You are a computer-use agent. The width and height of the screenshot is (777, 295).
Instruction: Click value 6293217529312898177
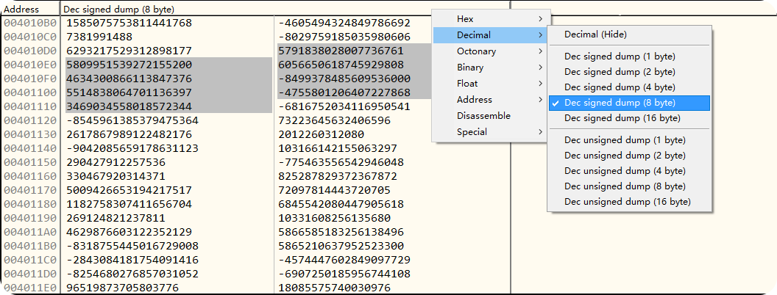(x=129, y=51)
